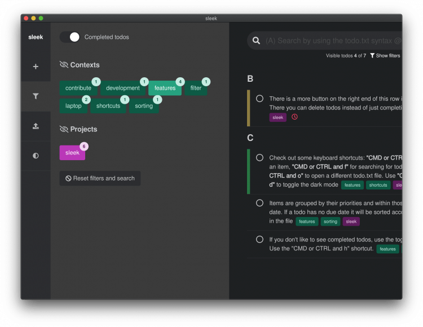Click the plus icon to add todo
The width and height of the screenshot is (423, 327).
pos(36,67)
